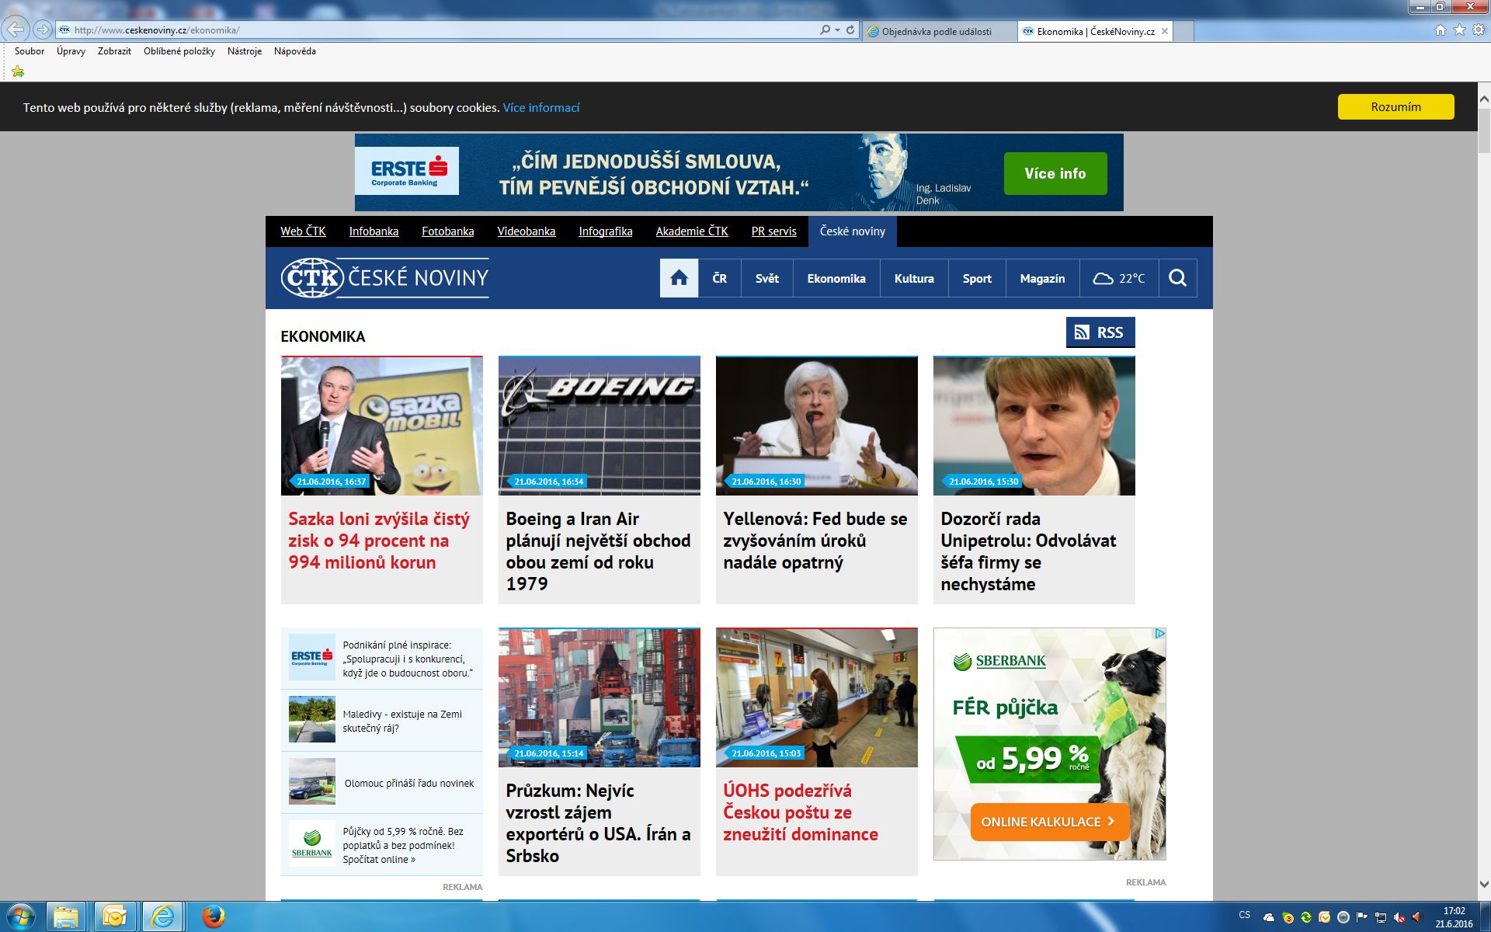This screenshot has height=932, width=1491.
Task: Click the address bar search magnifier icon
Action: coord(825,30)
